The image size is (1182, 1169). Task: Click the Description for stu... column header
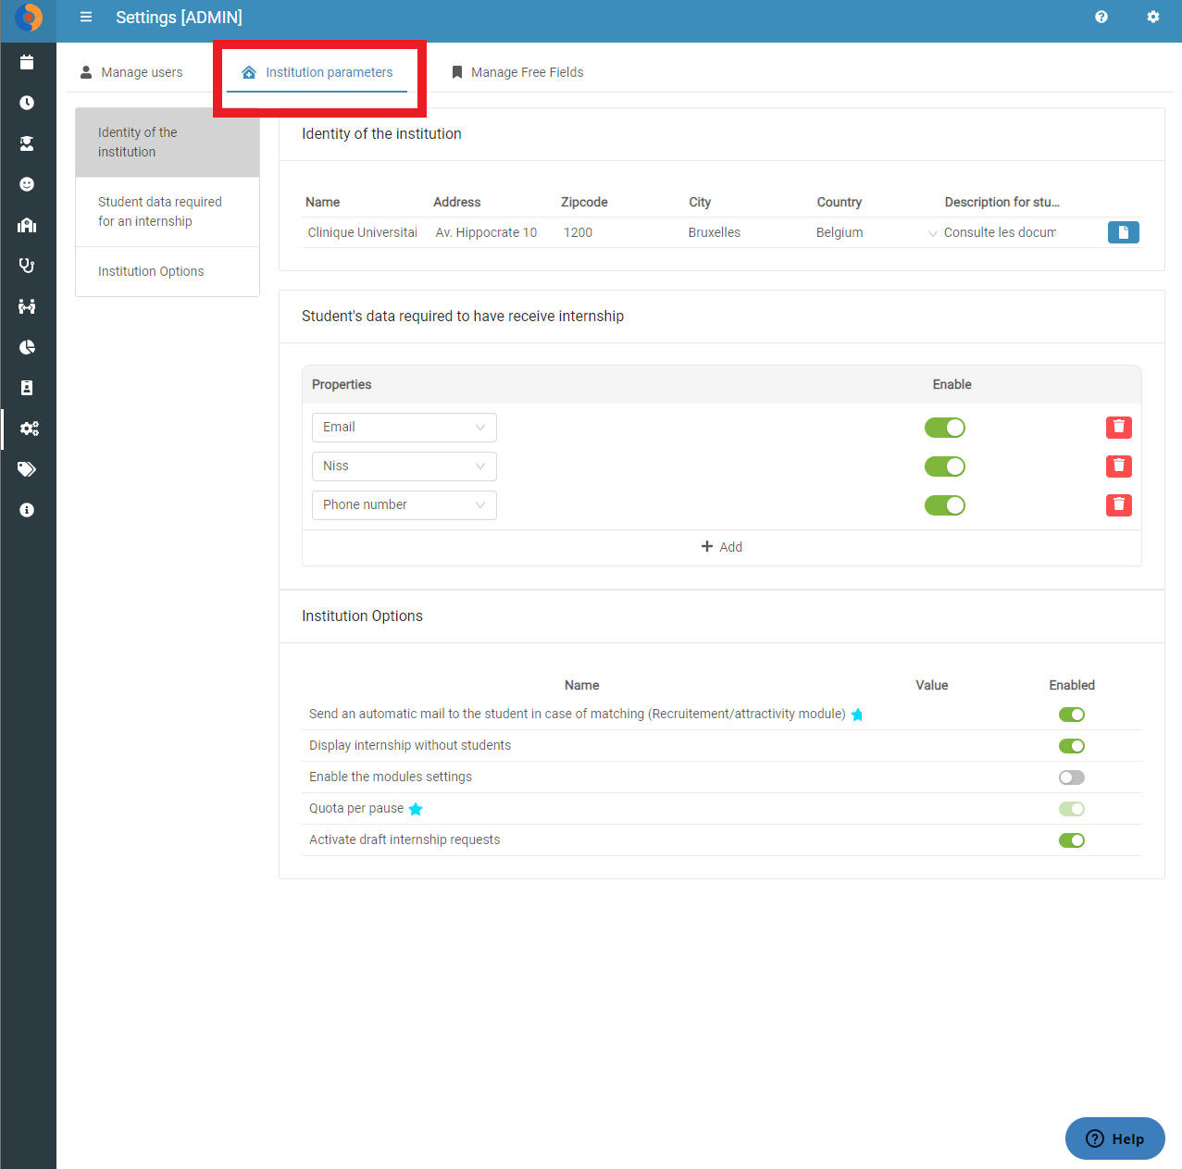[x=1002, y=202]
